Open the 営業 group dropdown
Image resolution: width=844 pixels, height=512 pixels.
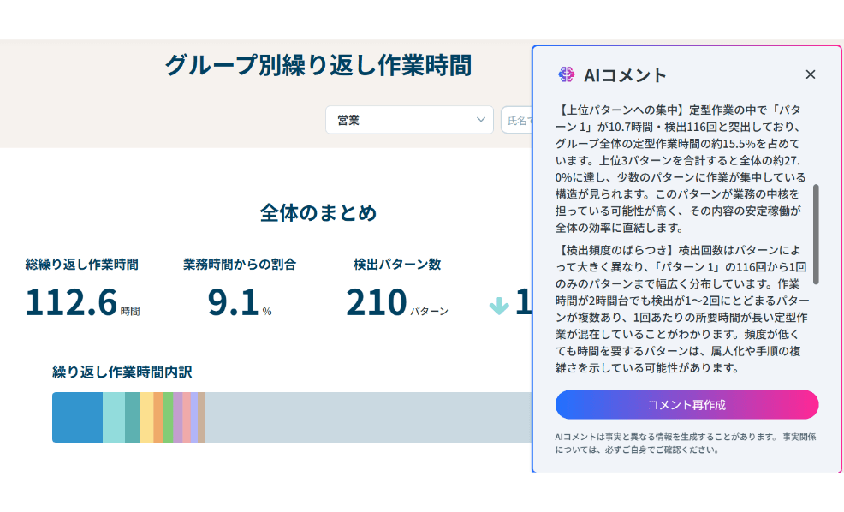409,120
